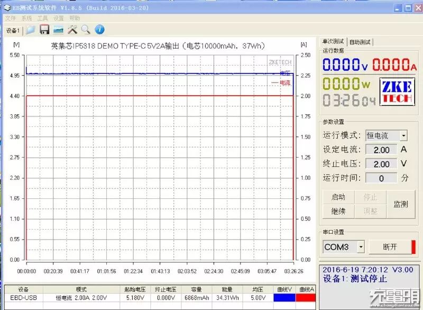Click the red connection indicator beside 断开
423x310 pixels.
[413, 247]
